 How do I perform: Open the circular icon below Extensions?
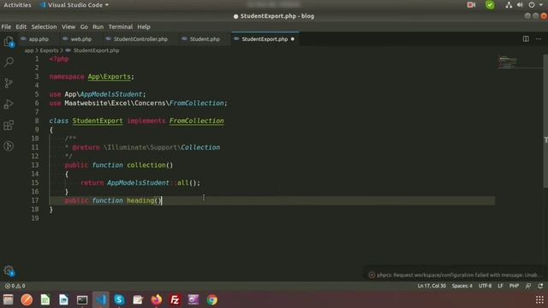point(9,146)
